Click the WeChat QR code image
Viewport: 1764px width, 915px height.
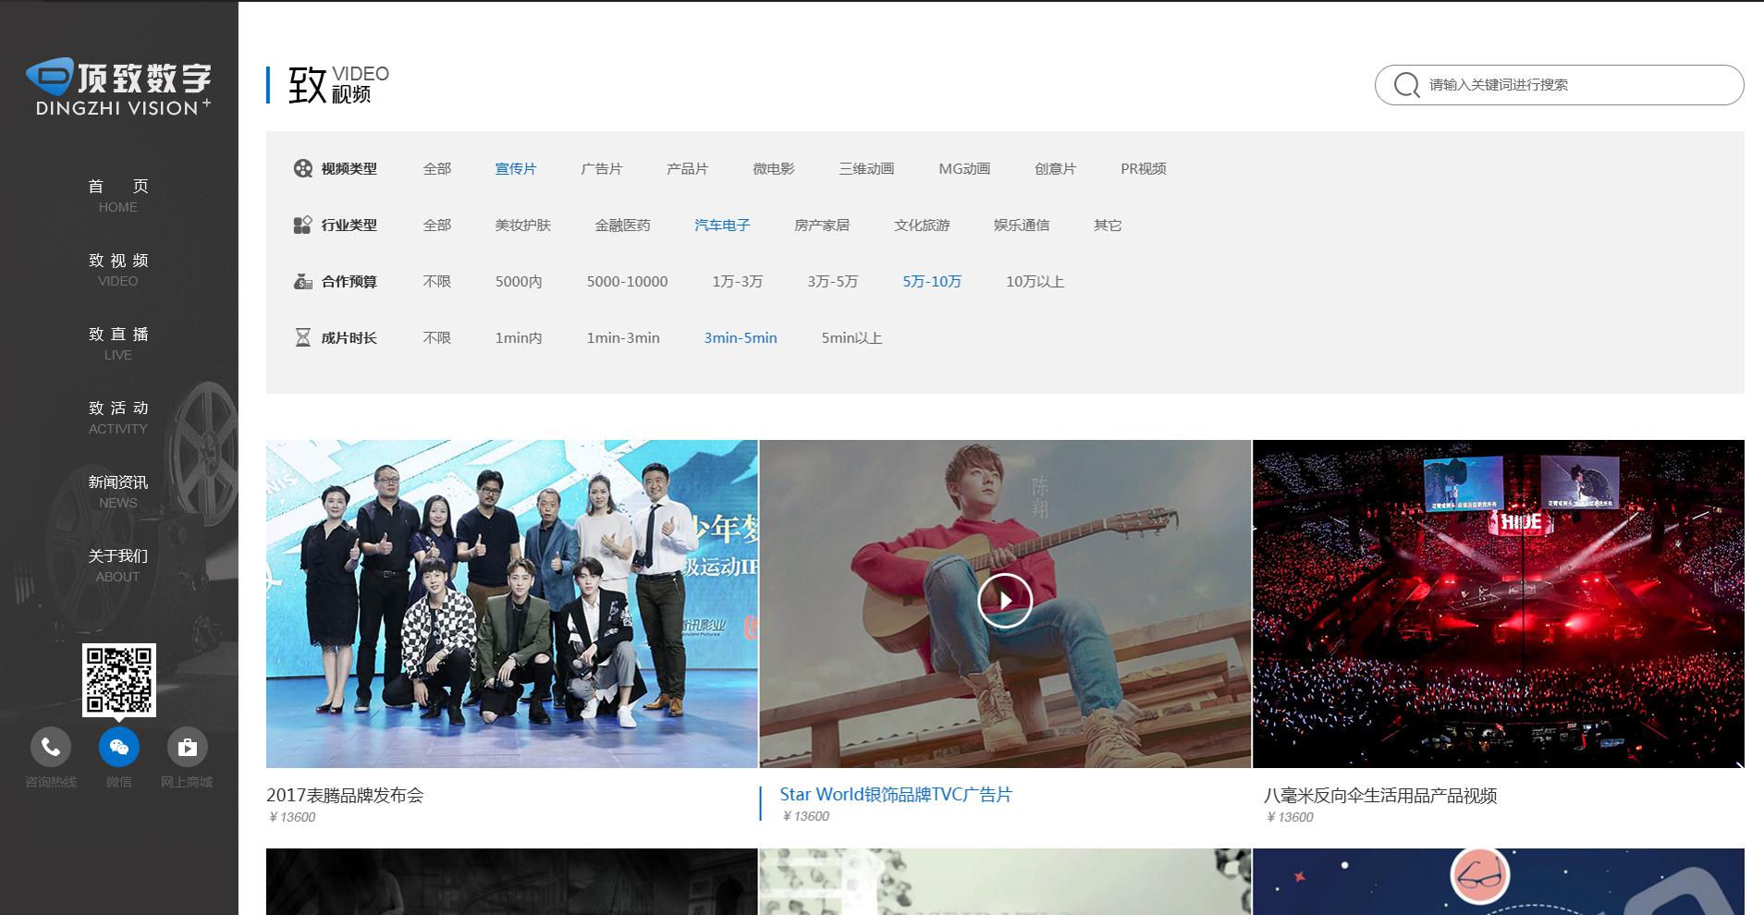(119, 680)
